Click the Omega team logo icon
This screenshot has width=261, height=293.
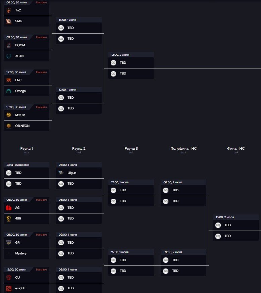[9, 91]
